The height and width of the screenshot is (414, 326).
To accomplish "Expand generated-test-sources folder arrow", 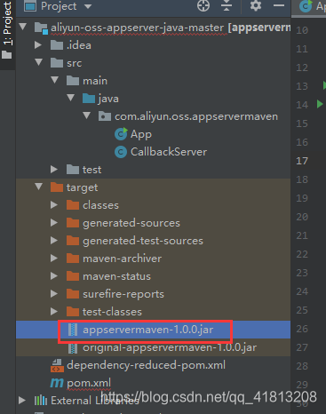I will [x=54, y=241].
